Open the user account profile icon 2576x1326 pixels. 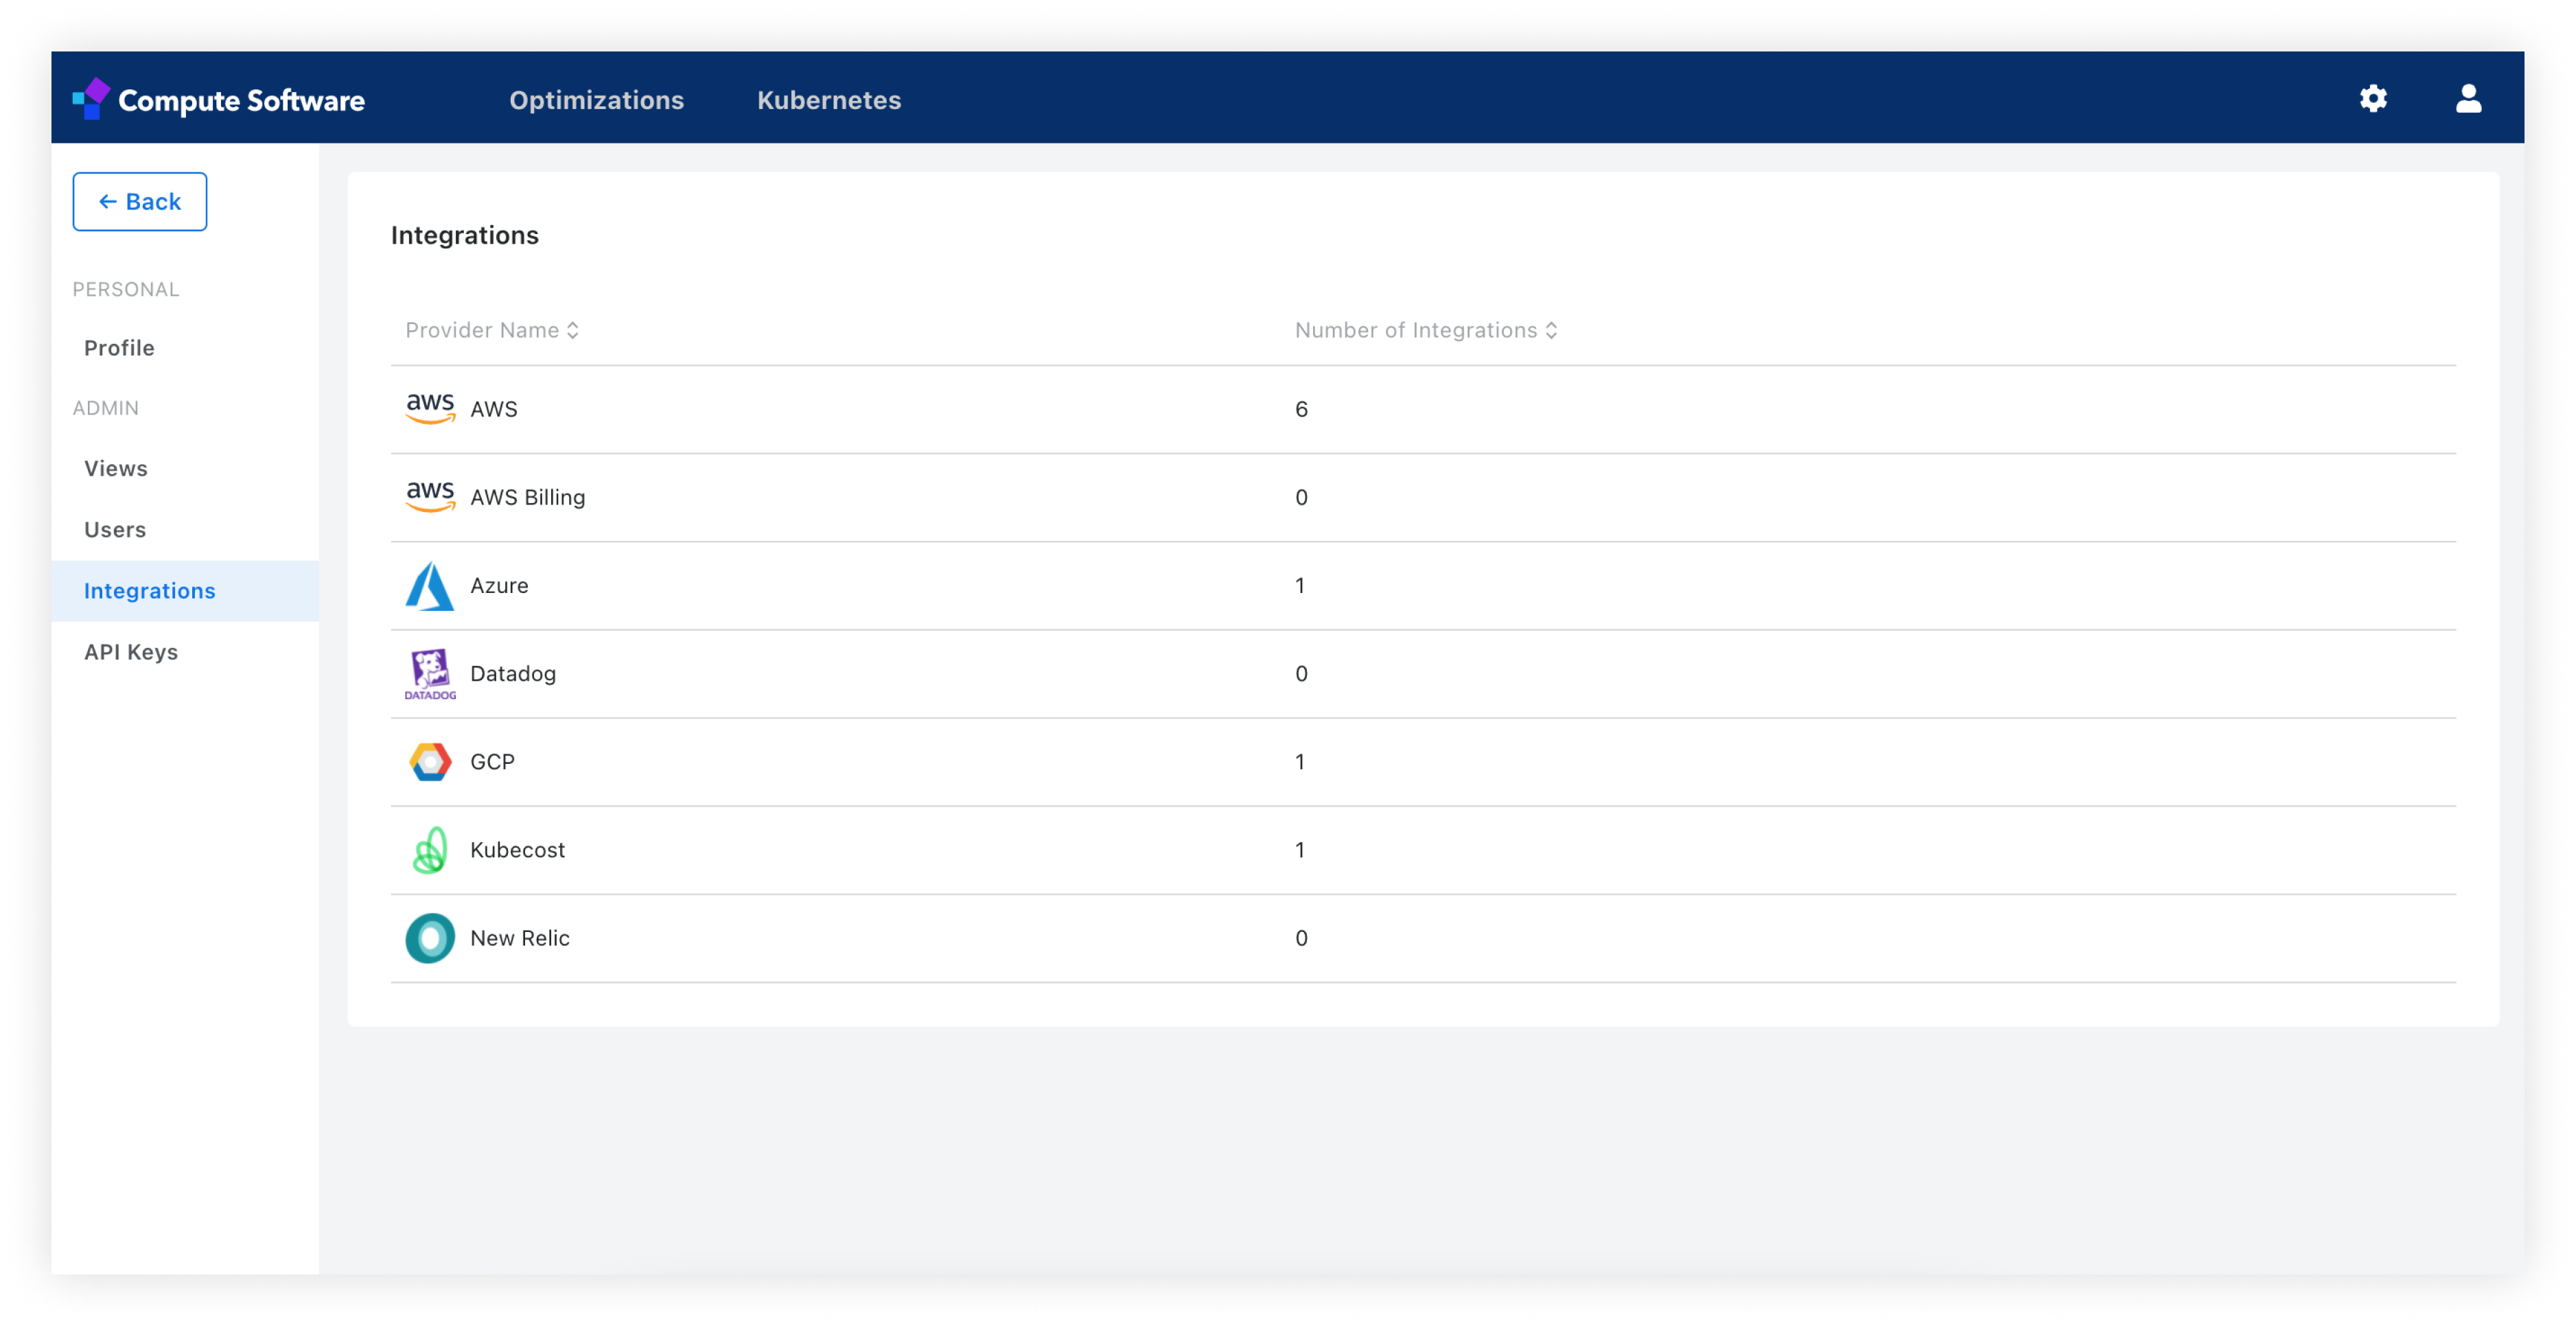tap(2468, 98)
